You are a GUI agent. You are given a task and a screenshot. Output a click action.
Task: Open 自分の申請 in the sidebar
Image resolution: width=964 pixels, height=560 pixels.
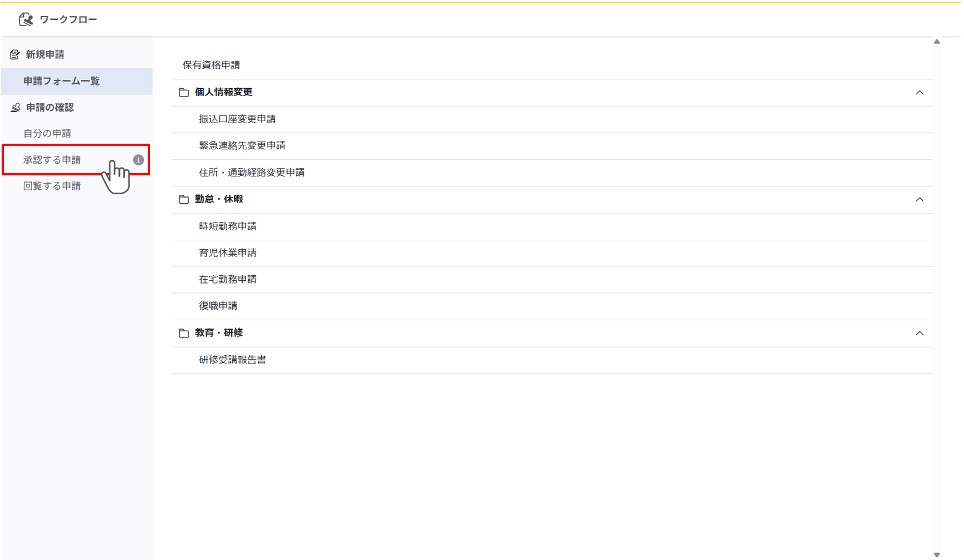point(77,133)
